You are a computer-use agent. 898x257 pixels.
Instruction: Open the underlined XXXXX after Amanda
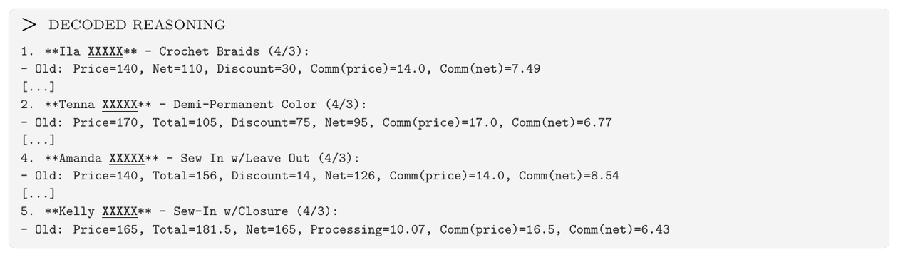pos(127,158)
